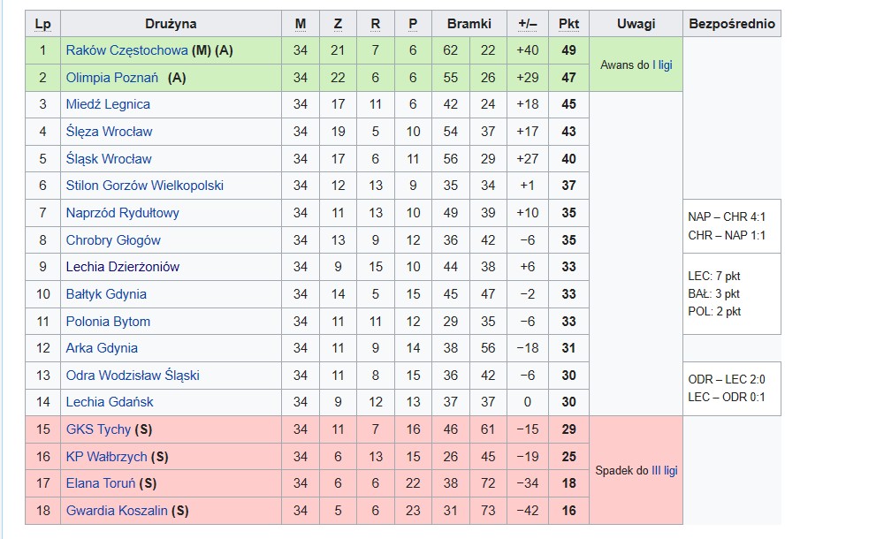884x539 pixels.
Task: Open the Gwardia Koszalin team link
Action: point(117,511)
